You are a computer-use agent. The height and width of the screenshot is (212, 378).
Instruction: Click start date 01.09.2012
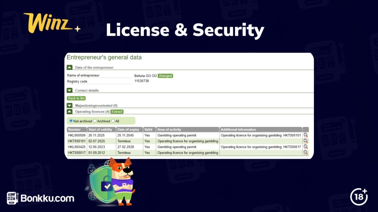[97, 153]
